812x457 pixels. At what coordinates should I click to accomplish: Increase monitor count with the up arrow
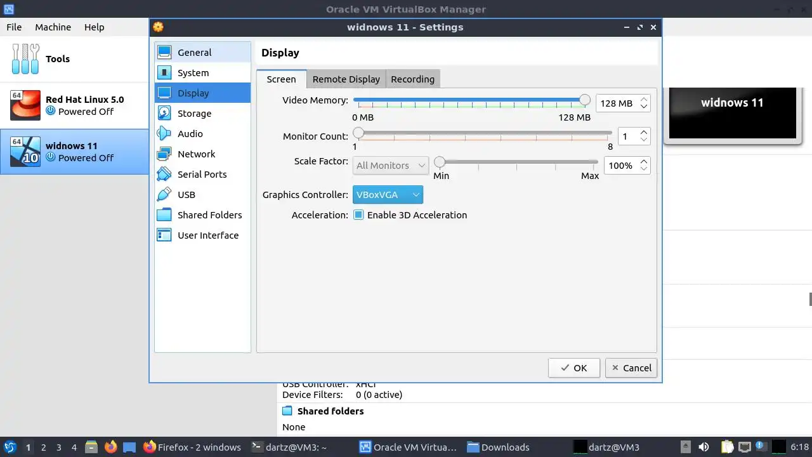coord(644,133)
